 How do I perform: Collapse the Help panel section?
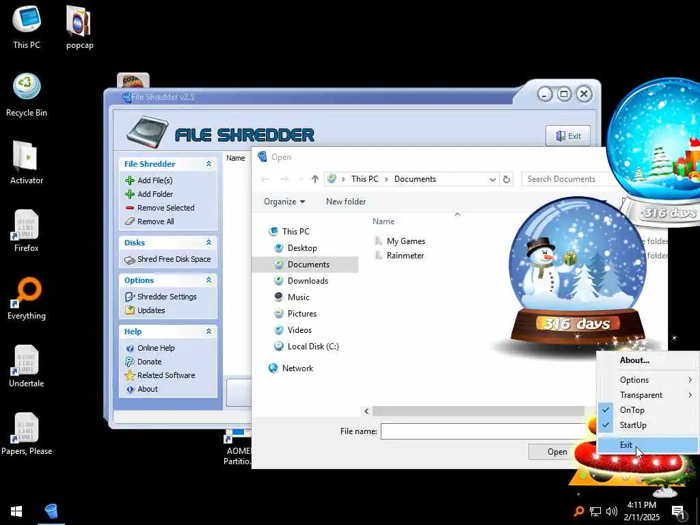coord(208,332)
